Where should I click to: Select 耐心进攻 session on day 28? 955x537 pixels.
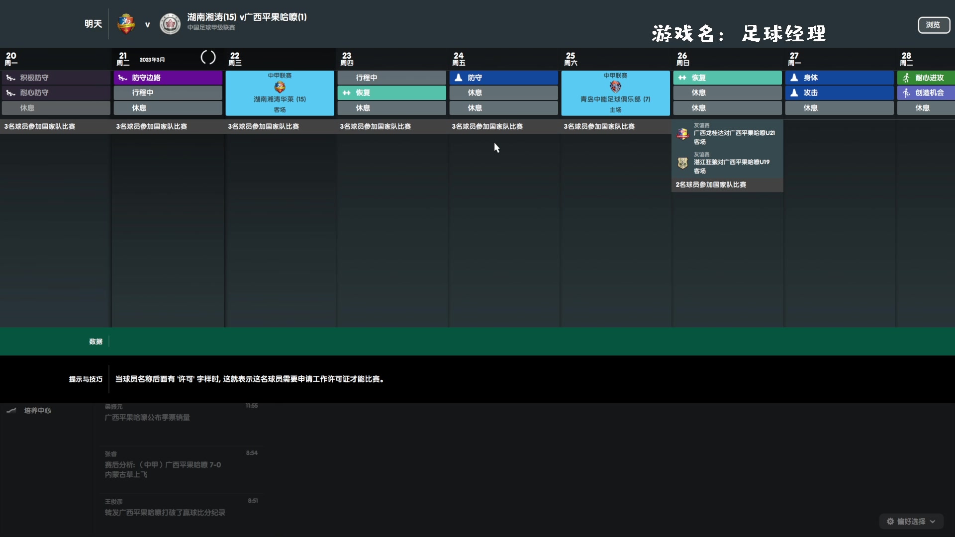(x=926, y=78)
